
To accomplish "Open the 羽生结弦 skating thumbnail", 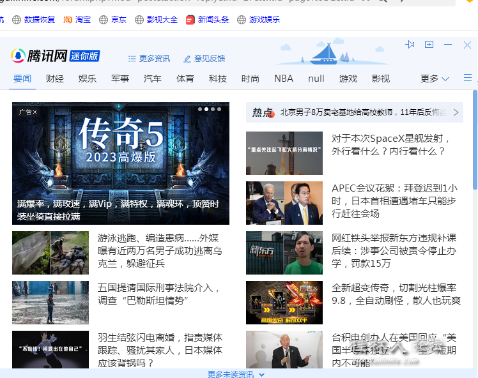I will click(50, 350).
